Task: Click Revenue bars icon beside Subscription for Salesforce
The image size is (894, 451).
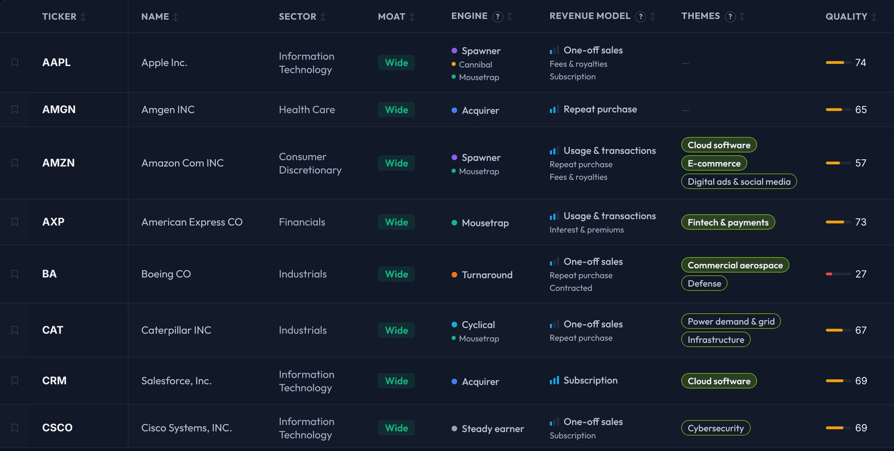Action: (x=554, y=381)
